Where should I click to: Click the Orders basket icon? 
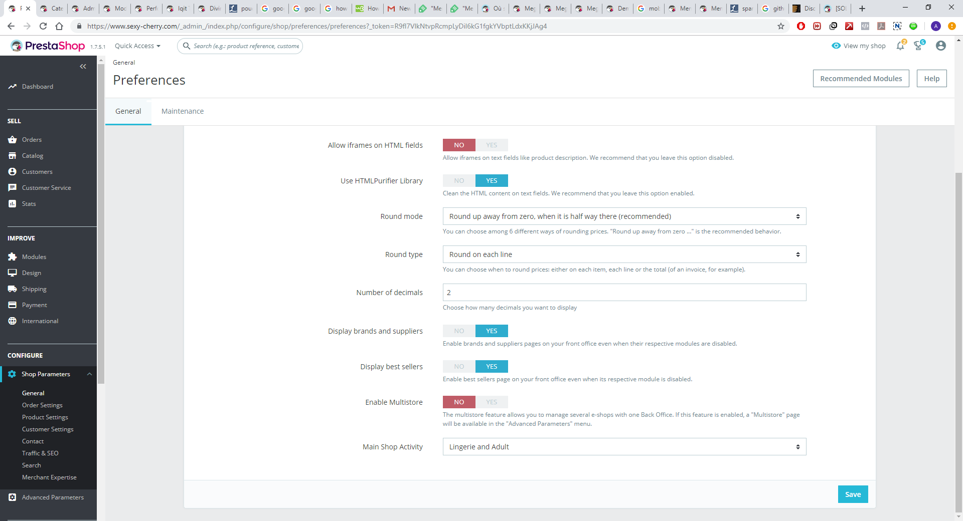tap(13, 140)
